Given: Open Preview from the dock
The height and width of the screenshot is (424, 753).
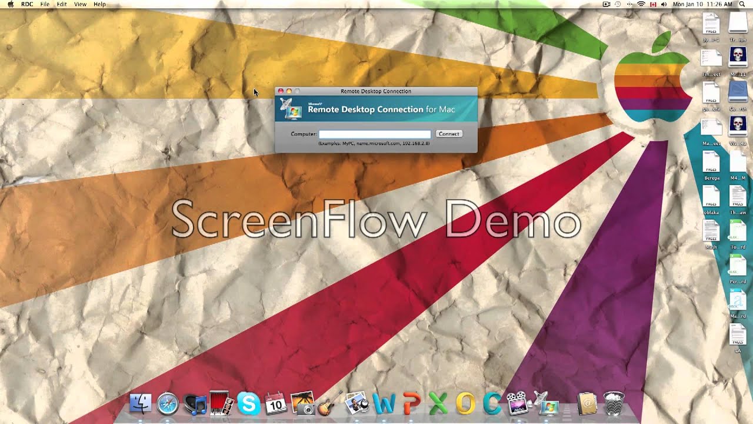Looking at the screenshot, I should click(357, 404).
